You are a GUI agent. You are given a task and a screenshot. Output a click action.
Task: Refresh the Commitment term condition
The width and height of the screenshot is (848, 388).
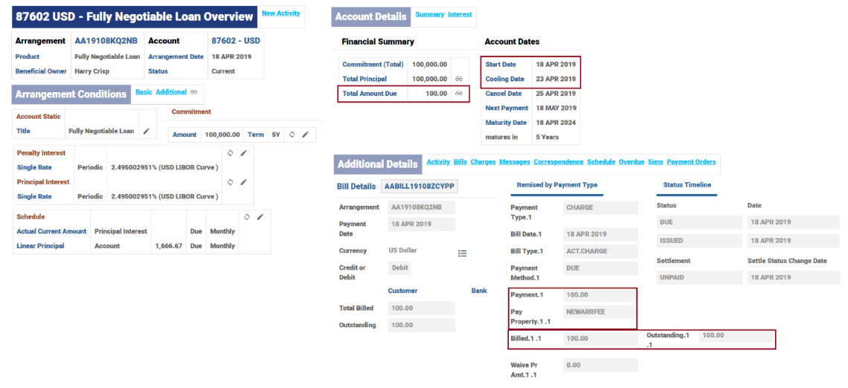click(292, 135)
